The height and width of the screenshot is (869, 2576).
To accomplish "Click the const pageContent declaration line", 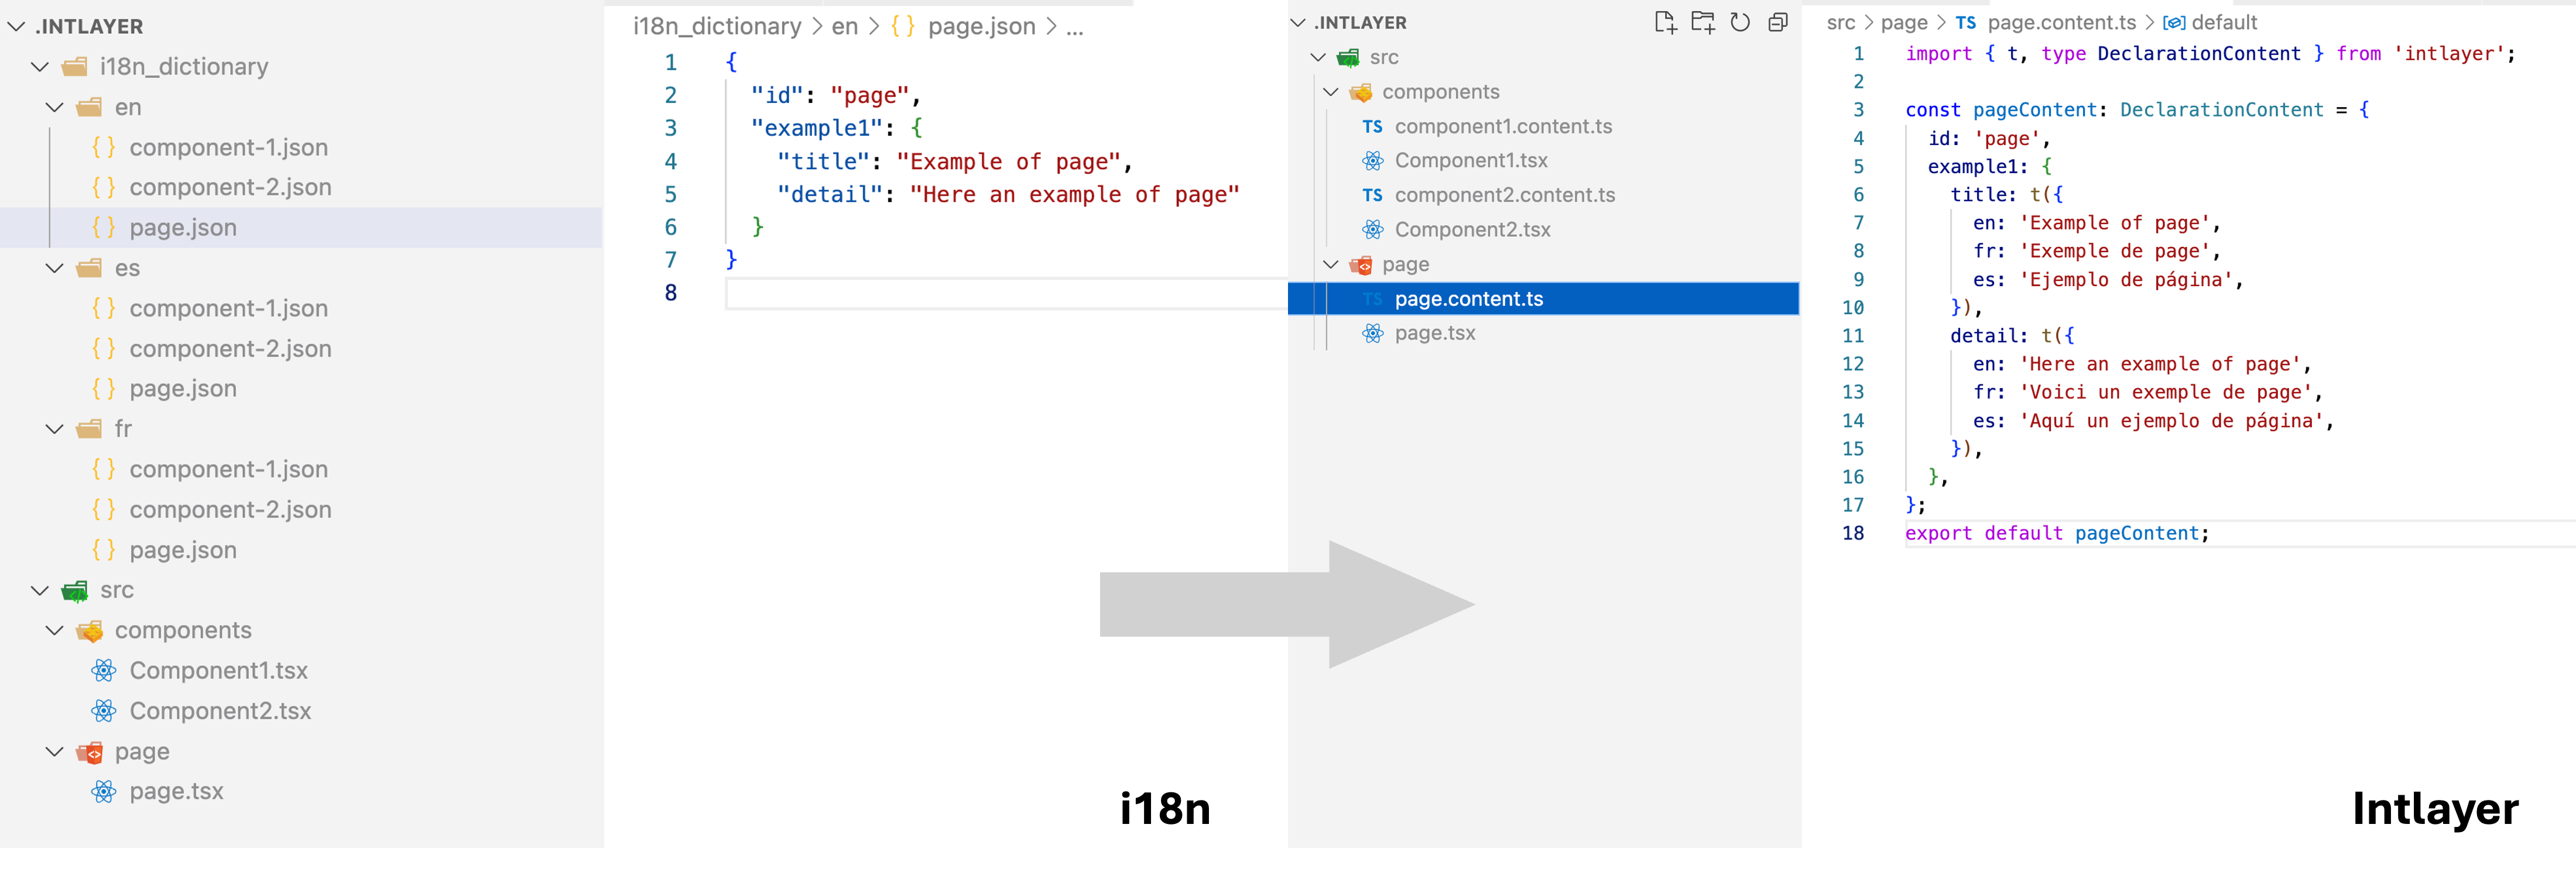I will 2137,110.
